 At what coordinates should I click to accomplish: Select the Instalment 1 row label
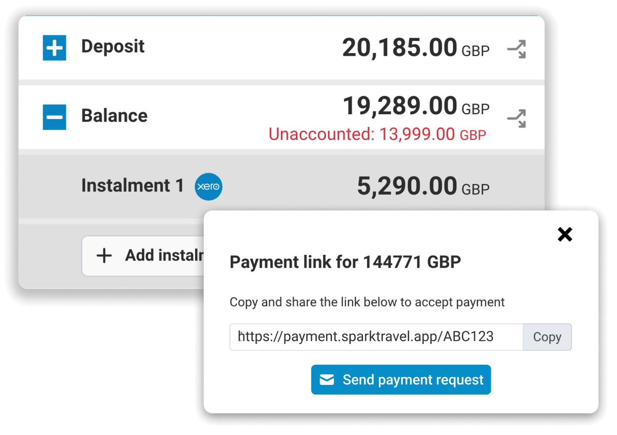(132, 185)
